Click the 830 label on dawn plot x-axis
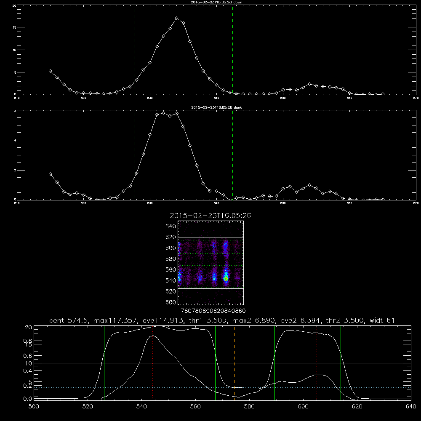 pos(150,98)
